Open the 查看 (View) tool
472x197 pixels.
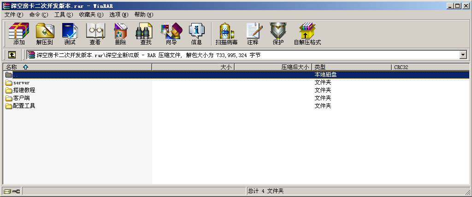tap(95, 34)
